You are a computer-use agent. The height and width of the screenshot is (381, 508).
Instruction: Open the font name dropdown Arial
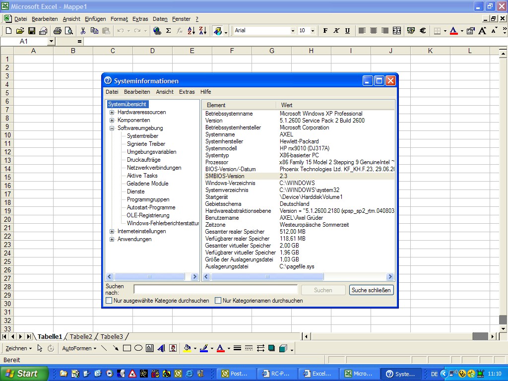point(293,31)
